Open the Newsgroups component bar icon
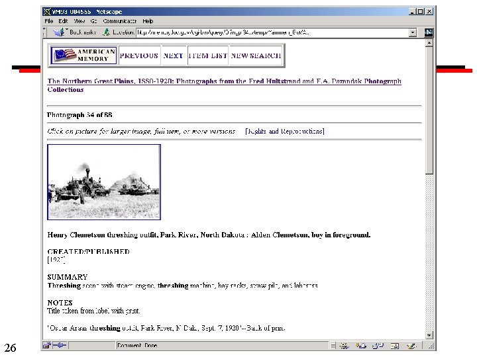Viewport: 477px width, 357px height. tap(378, 346)
